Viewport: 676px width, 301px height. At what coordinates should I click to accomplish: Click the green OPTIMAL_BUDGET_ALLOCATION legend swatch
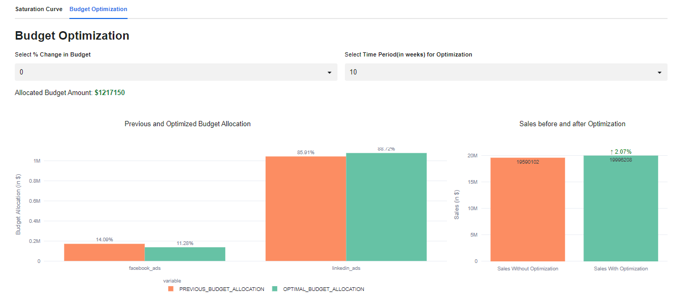[275, 289]
